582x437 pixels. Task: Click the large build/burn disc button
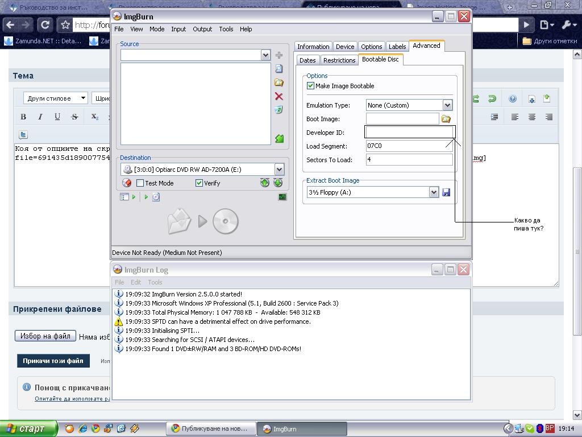(203, 221)
